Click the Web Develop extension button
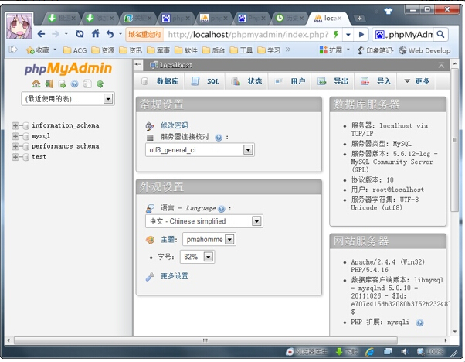Screen dimensions: 465x362 click(425, 50)
